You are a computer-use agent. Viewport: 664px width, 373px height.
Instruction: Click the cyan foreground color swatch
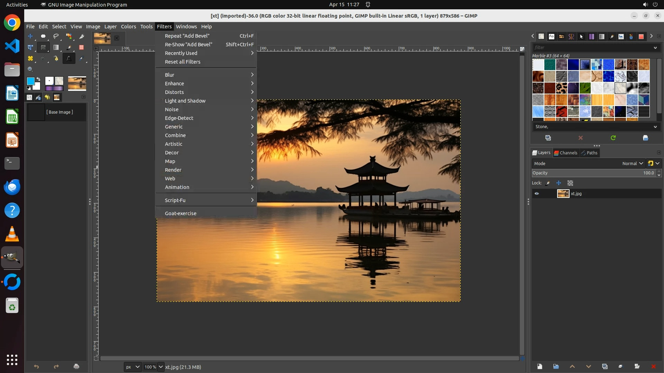coord(30,81)
